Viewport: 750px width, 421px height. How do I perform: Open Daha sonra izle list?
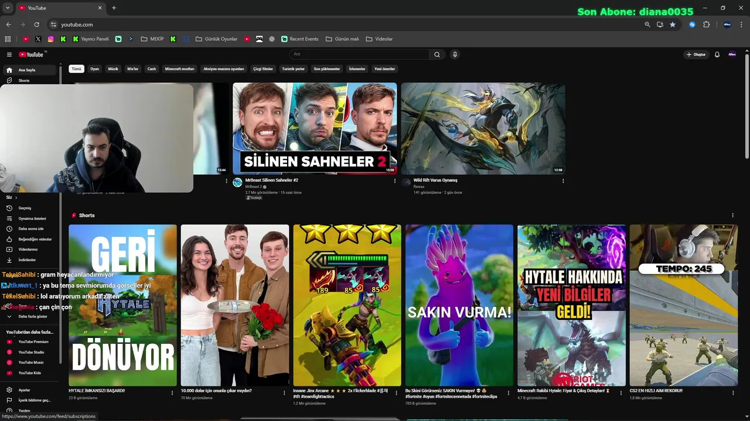[31, 229]
